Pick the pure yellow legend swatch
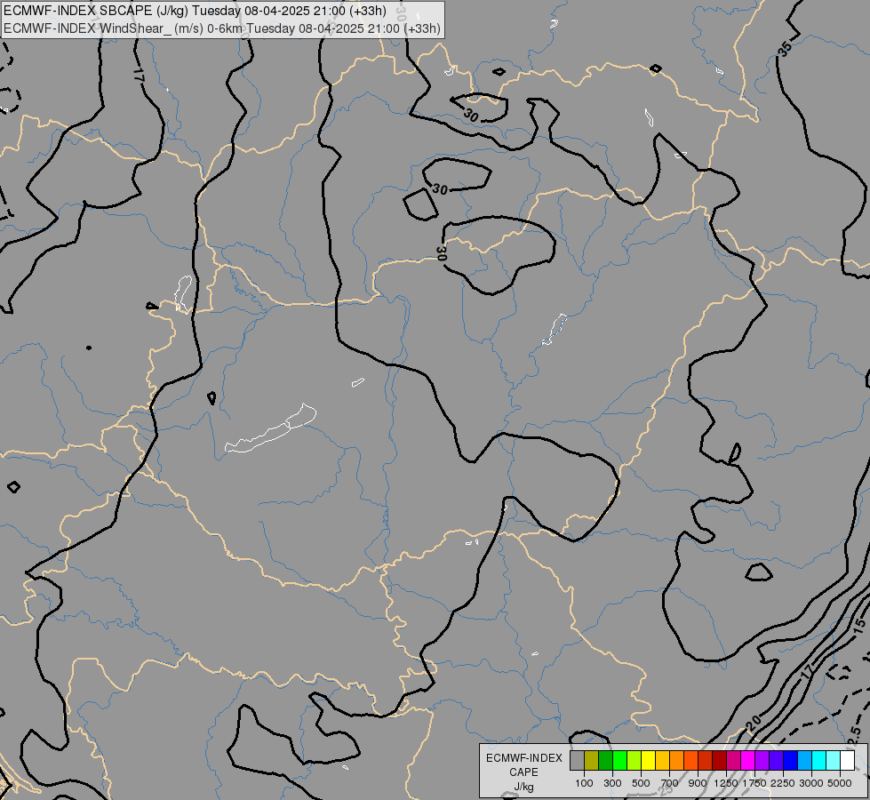The image size is (870, 800). pyautogui.click(x=648, y=760)
